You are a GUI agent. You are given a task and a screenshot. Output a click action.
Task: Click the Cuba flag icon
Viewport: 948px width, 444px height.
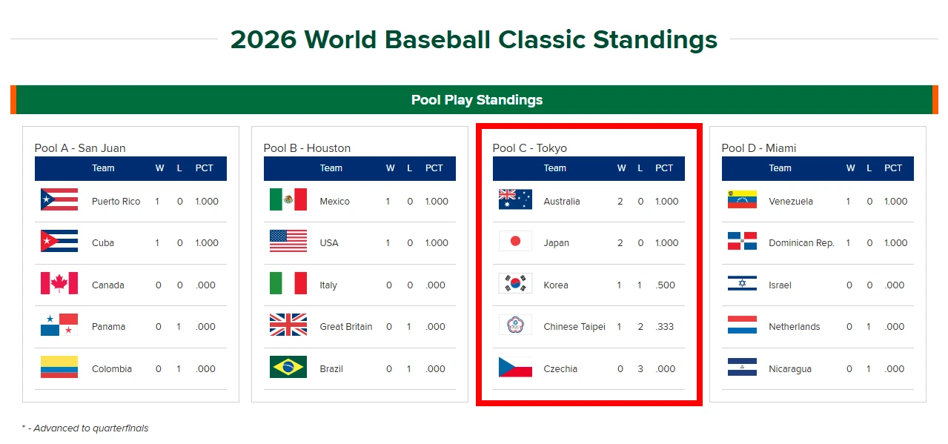[x=59, y=242]
